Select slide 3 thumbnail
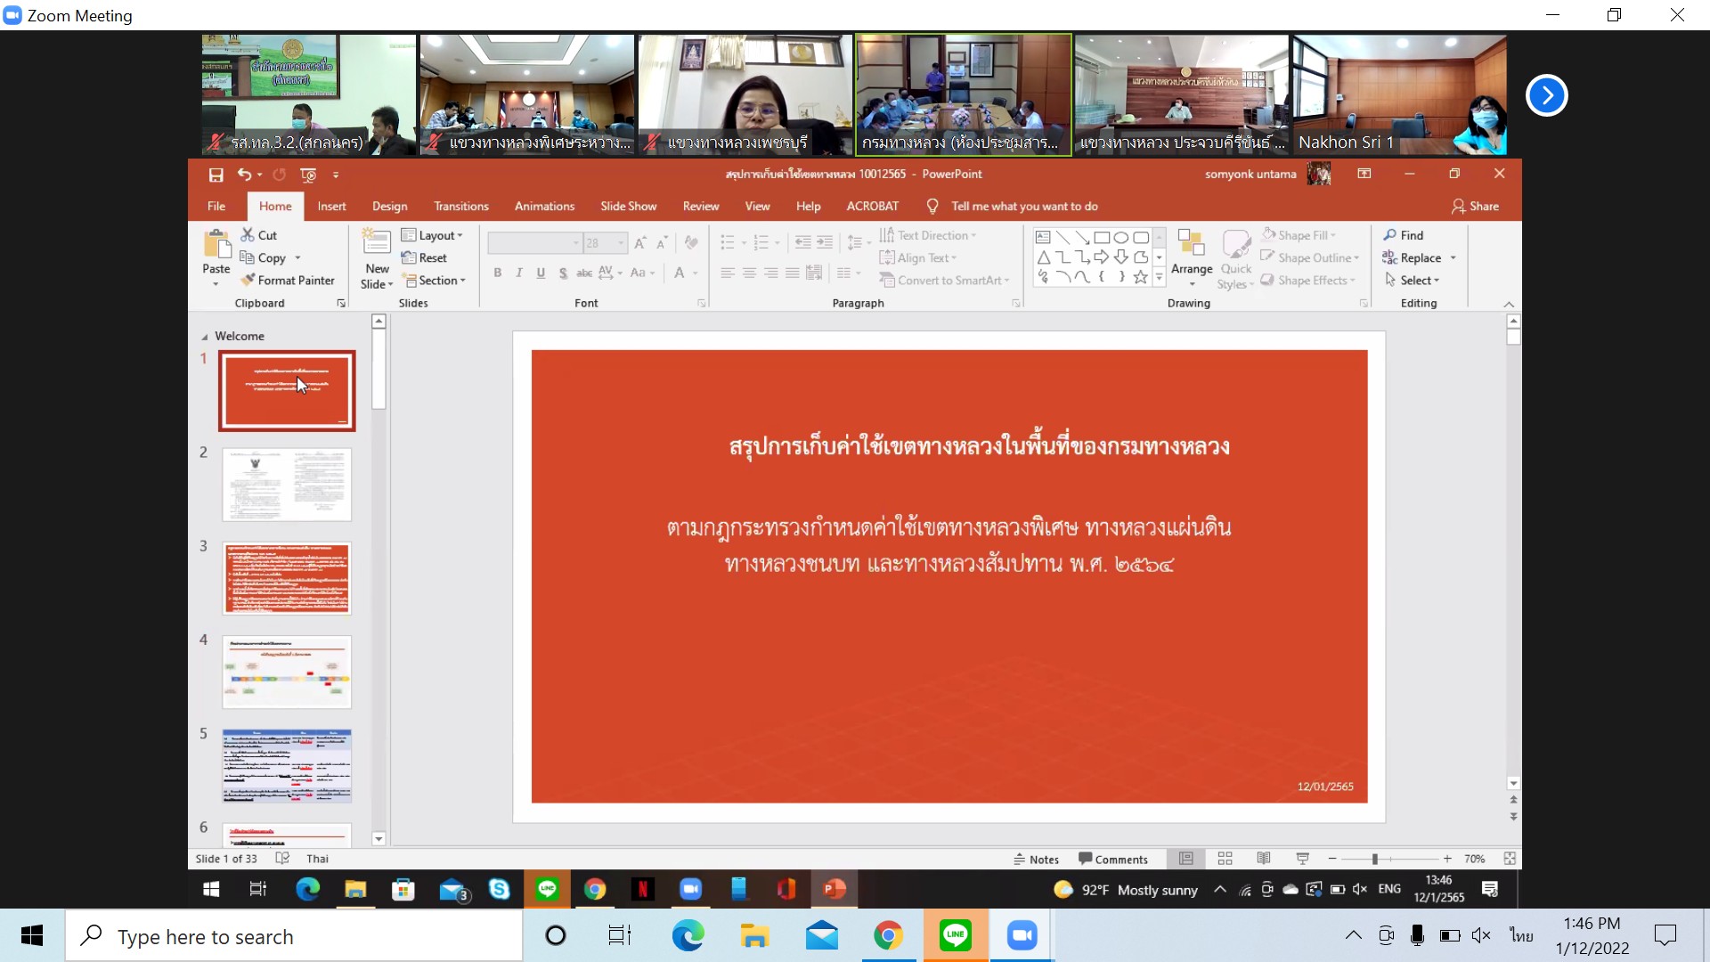This screenshot has width=1710, height=962. 287,578
